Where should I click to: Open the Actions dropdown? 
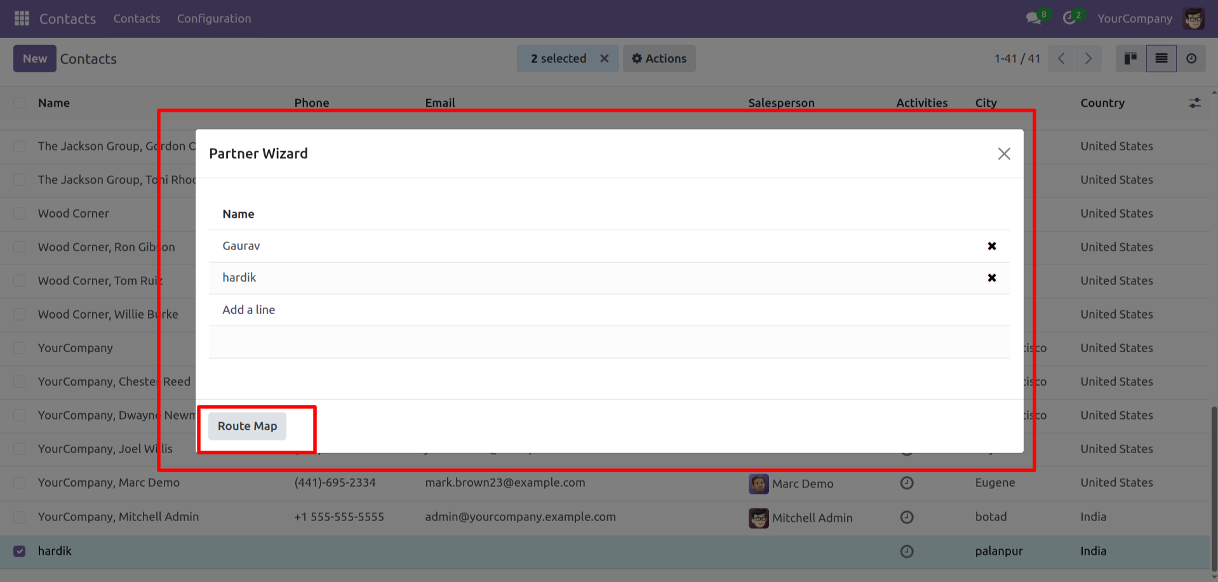(659, 58)
